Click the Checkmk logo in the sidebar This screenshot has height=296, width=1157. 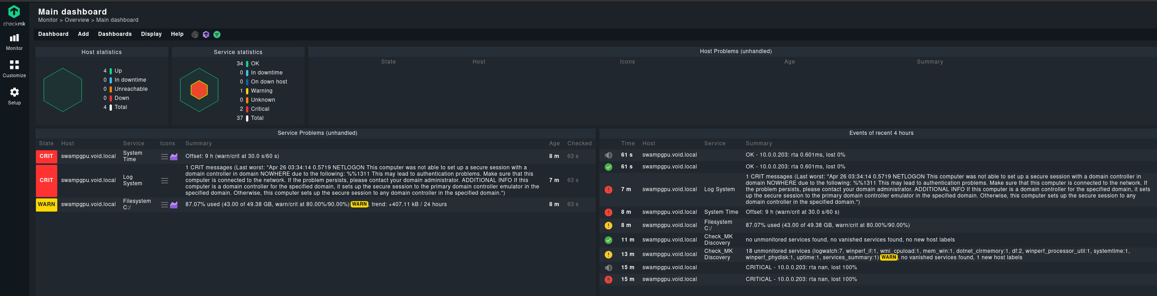(x=14, y=15)
